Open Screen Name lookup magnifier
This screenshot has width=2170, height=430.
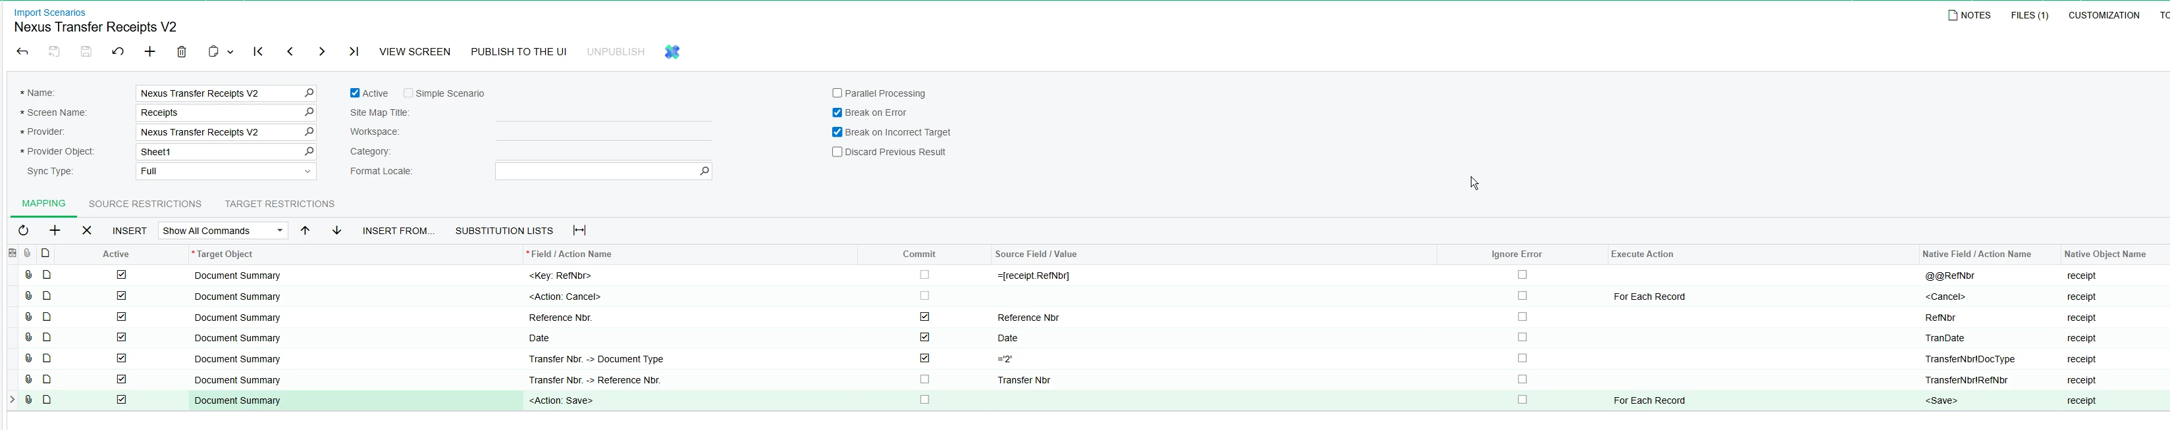point(309,112)
